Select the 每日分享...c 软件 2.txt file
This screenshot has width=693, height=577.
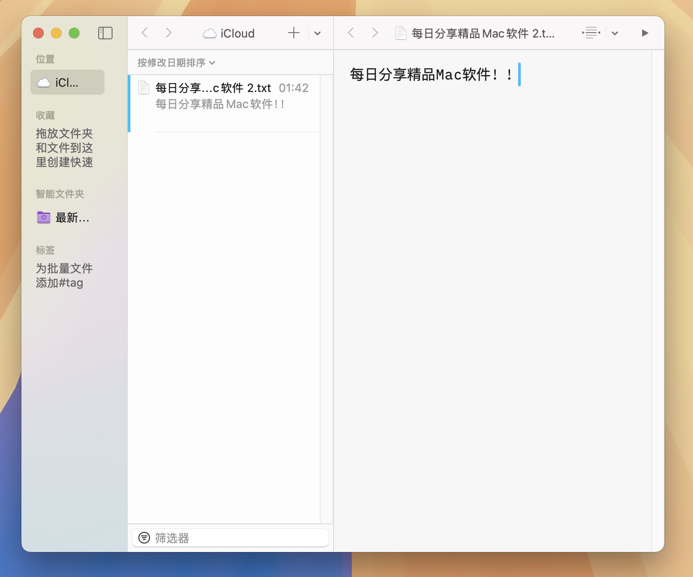223,96
